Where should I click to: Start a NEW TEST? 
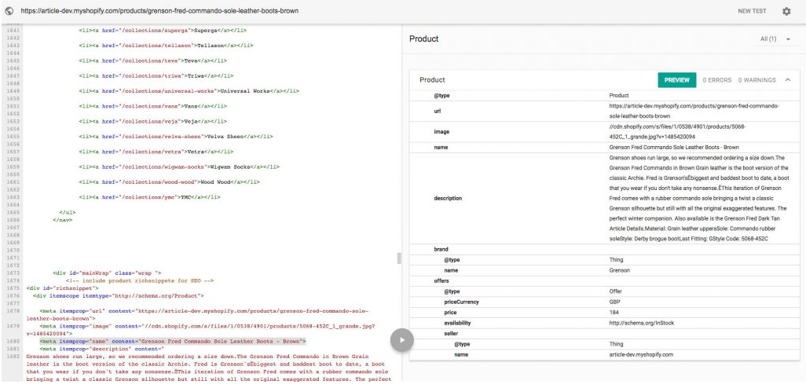(752, 11)
